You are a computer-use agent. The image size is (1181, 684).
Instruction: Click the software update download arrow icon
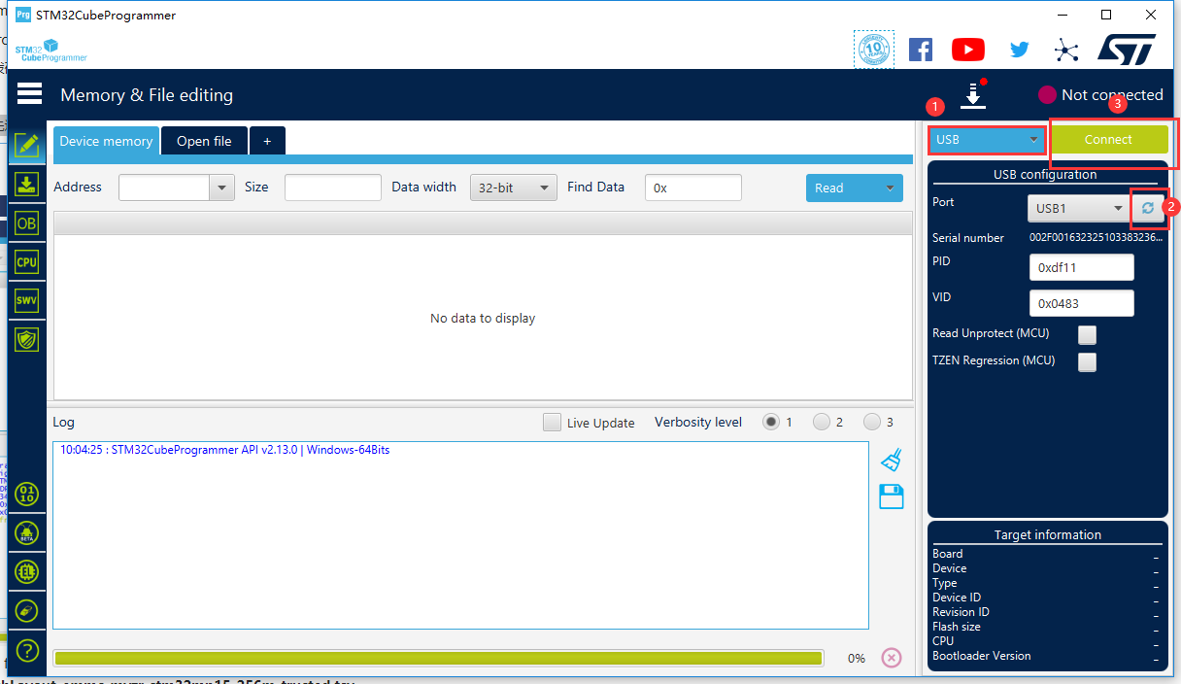pos(972,95)
